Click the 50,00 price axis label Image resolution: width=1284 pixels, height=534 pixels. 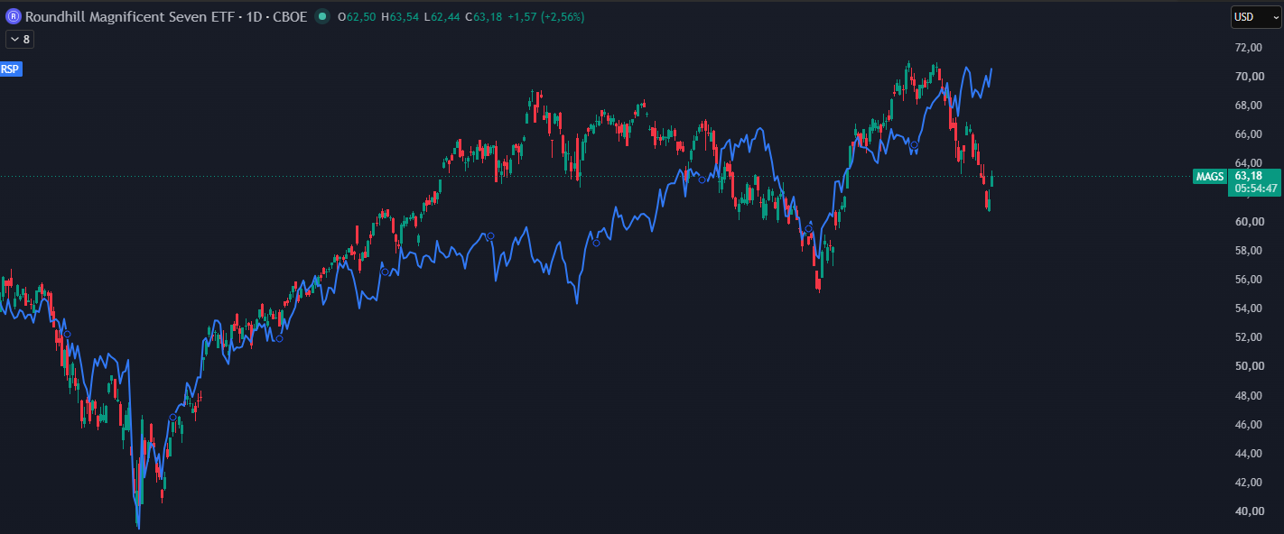1249,365
